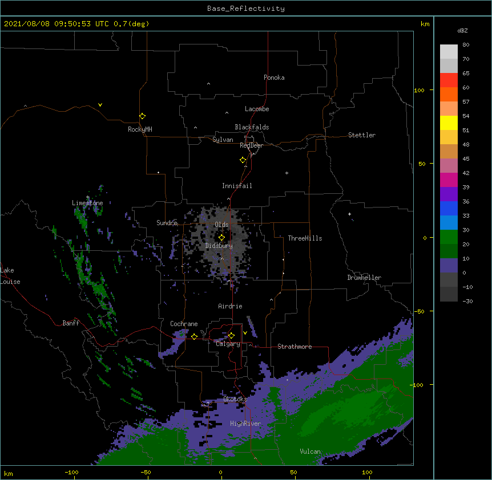Image resolution: width=492 pixels, height=480 pixels.
Task: Click the Base_Reflectivity title text
Action: tap(246, 9)
